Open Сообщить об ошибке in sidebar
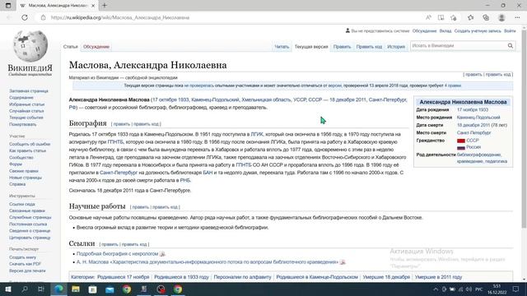The width and height of the screenshot is (527, 296). click(x=30, y=144)
